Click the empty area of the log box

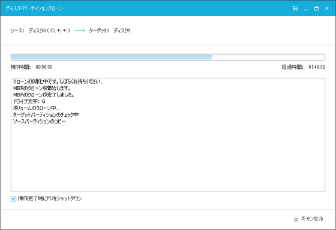point(168,158)
